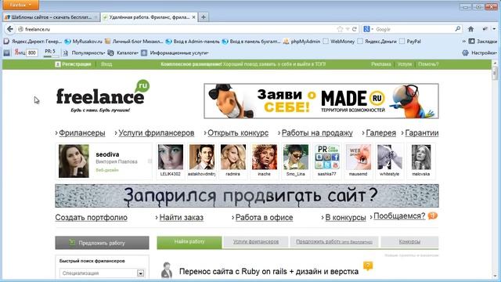Select the green Найти работу tab

(x=189, y=242)
